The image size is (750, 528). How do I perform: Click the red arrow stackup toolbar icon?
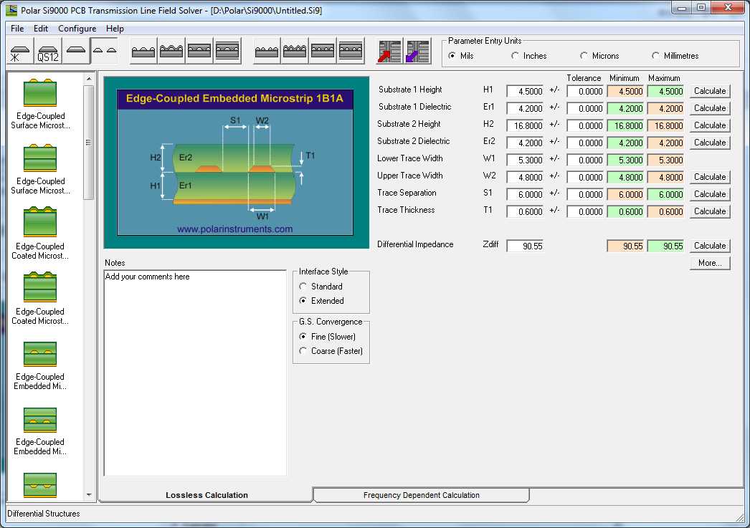(x=389, y=51)
